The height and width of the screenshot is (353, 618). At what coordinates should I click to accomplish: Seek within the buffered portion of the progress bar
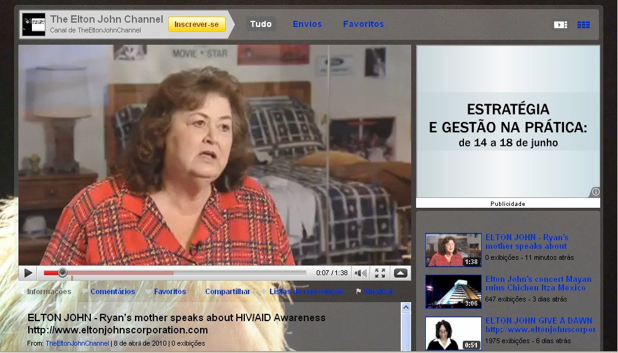[120, 273]
